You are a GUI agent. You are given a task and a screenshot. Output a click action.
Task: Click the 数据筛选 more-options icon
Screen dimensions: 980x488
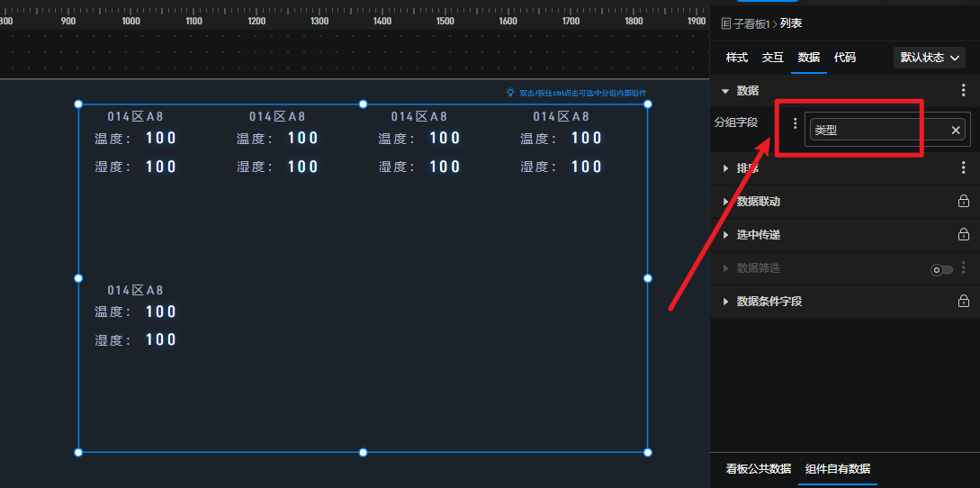tap(964, 267)
